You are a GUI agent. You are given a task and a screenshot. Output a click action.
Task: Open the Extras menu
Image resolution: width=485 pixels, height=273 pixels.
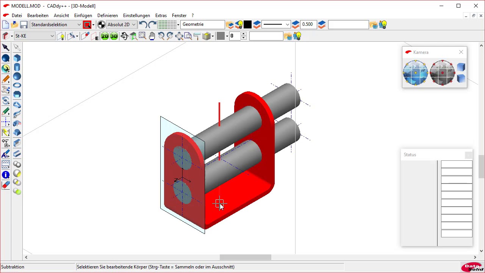tap(161, 16)
